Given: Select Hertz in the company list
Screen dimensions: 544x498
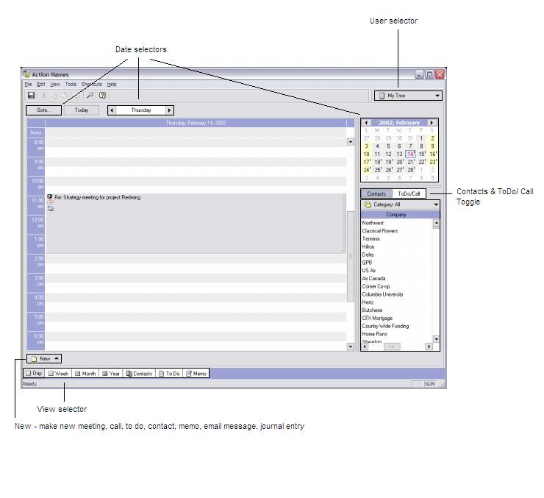Looking at the screenshot, I should point(368,302).
